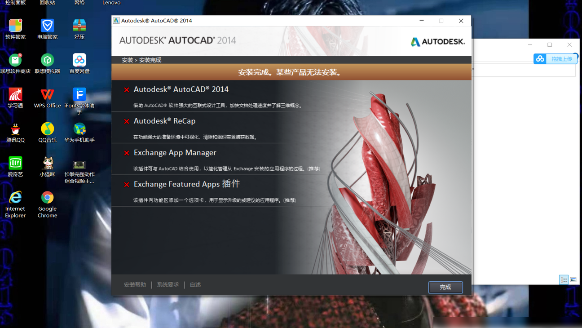Open the 联想软件商店 desktop icon
Viewport: 582px width, 328px height.
[x=15, y=60]
